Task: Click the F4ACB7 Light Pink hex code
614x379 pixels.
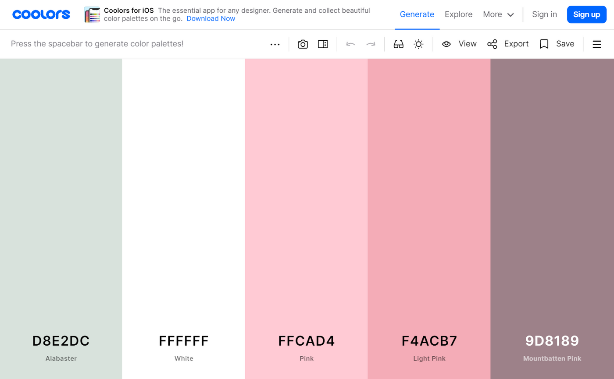Action: [x=429, y=341]
